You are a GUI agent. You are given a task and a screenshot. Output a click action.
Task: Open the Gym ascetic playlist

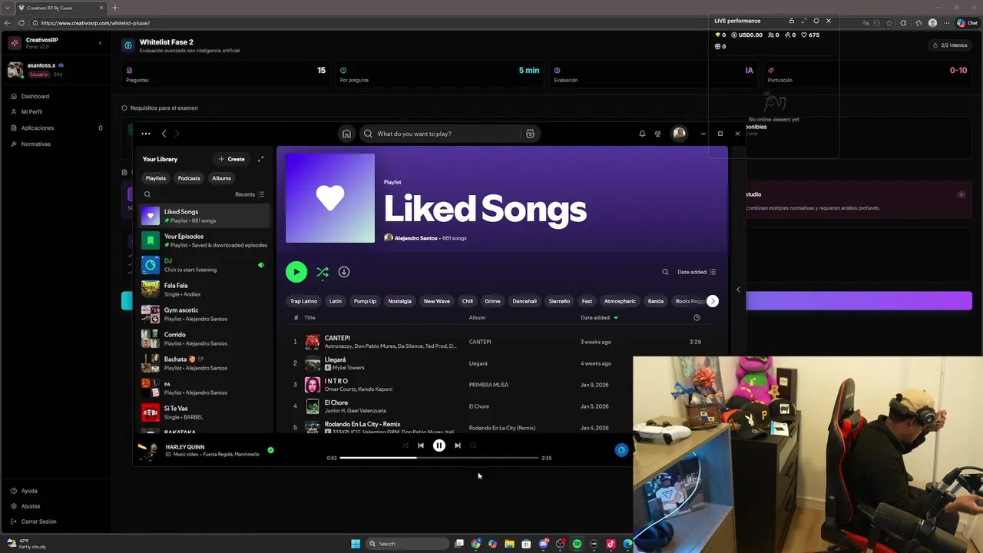[204, 314]
